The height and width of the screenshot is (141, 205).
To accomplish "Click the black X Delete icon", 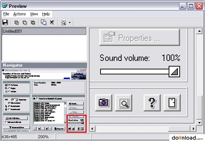I will pyautogui.click(x=52, y=22).
